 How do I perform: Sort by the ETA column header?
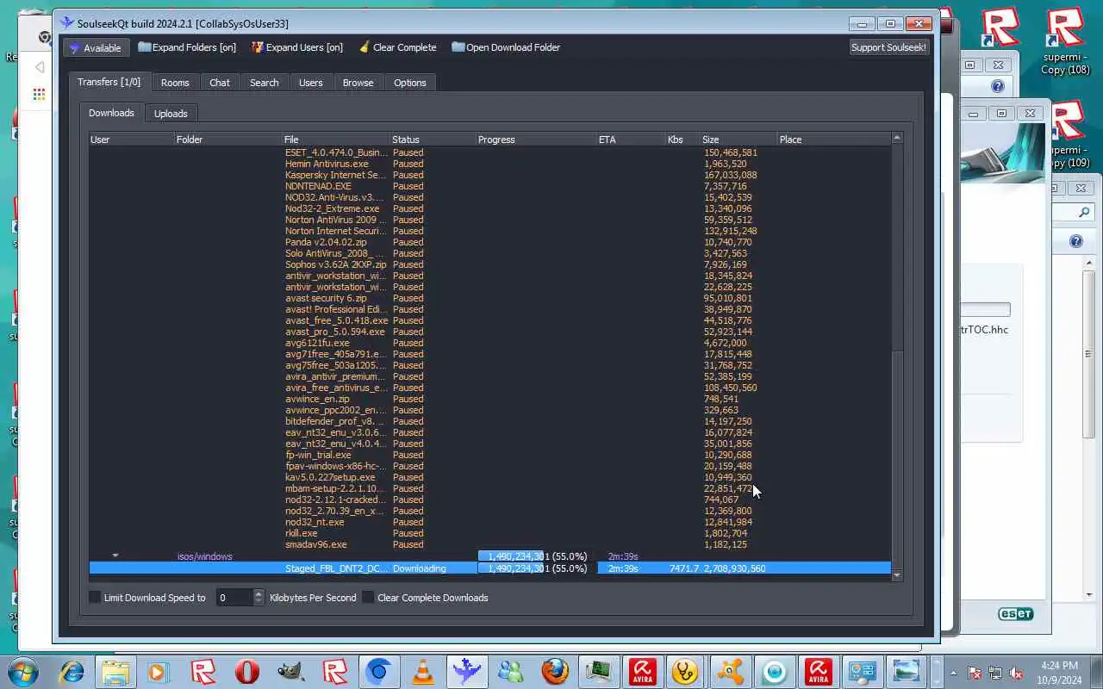[x=631, y=140]
